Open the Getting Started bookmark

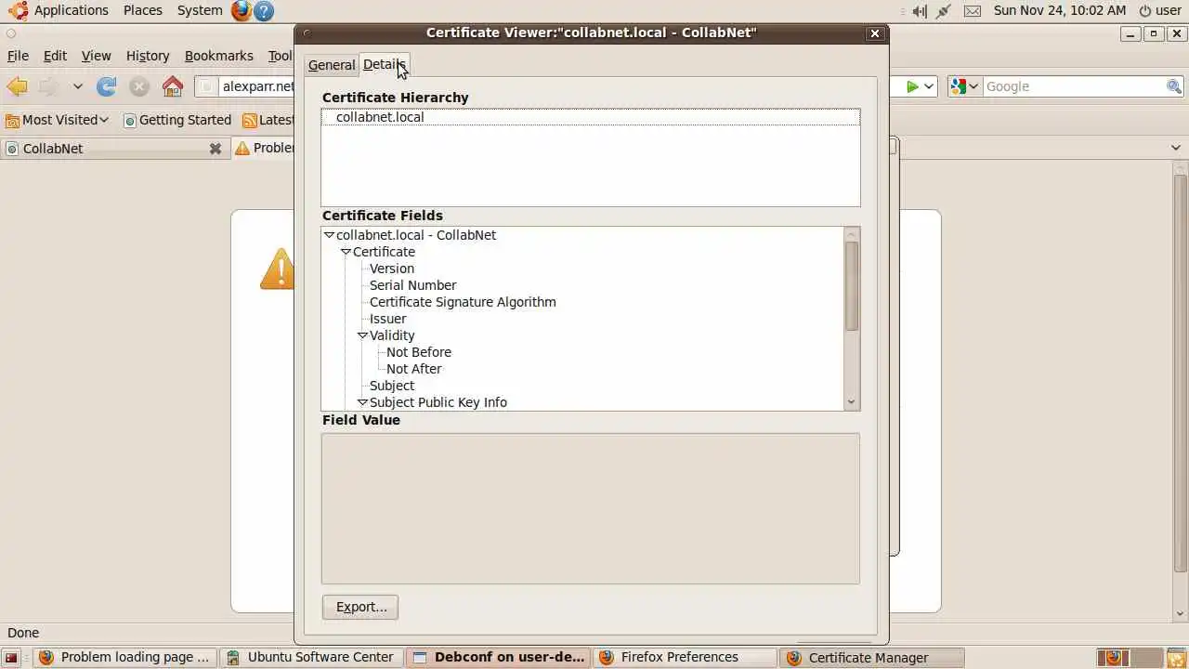click(x=177, y=120)
